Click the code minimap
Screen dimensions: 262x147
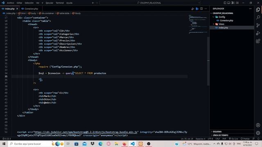tap(198, 24)
